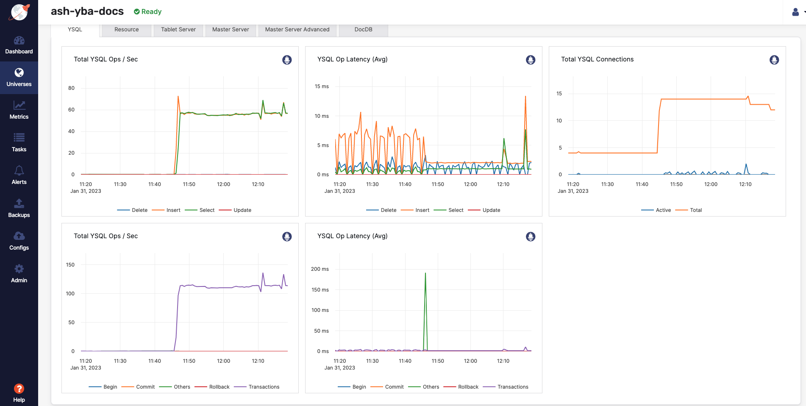This screenshot has height=406, width=806.
Task: Open the Admin settings
Action: pos(19,273)
